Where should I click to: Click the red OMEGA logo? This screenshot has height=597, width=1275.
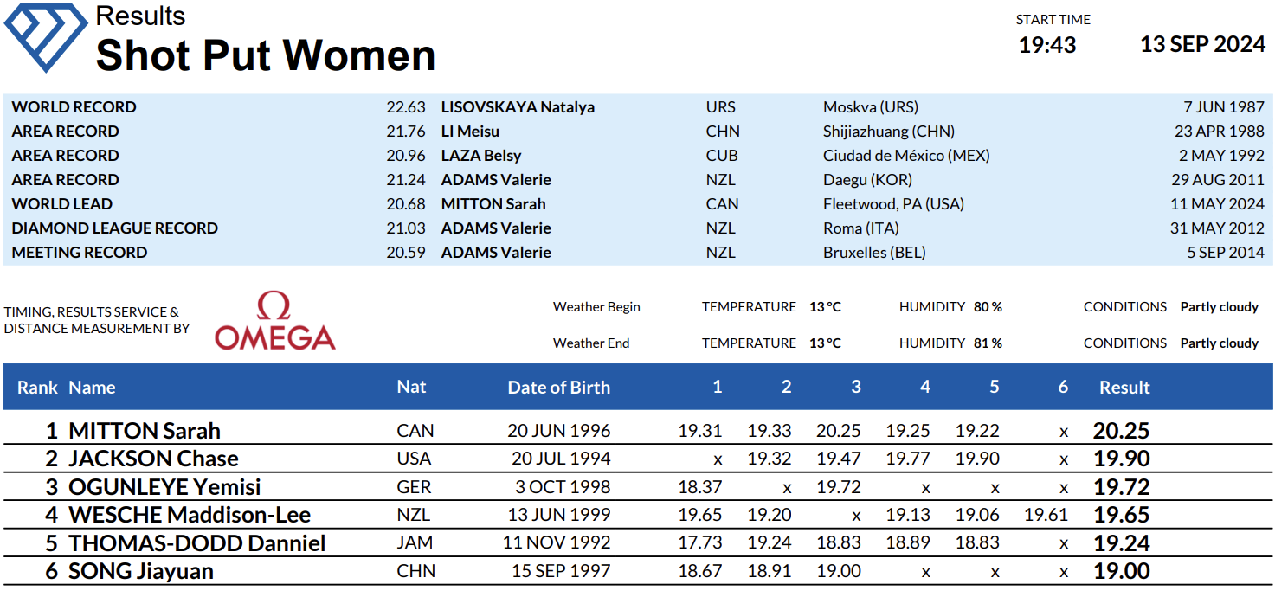tap(274, 321)
